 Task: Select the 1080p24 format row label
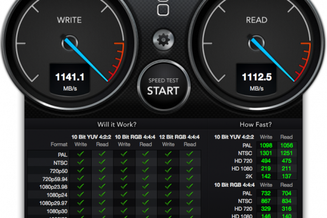(x=57, y=195)
